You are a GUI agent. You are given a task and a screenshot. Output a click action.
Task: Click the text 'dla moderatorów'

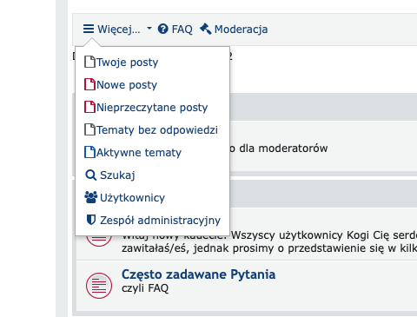283,149
